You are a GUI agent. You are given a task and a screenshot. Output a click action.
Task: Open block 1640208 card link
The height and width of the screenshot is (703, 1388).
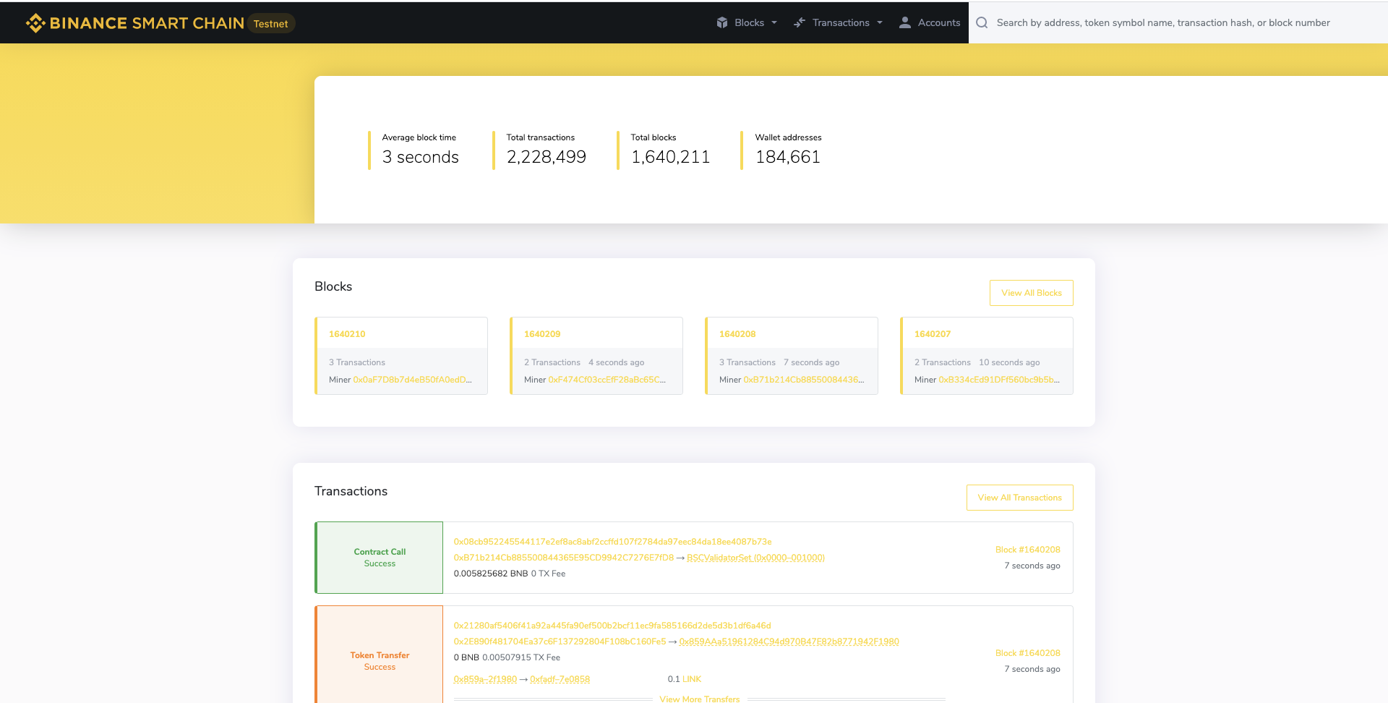737,334
